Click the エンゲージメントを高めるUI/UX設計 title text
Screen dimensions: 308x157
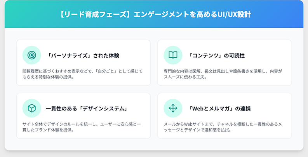pyautogui.click(x=192, y=15)
